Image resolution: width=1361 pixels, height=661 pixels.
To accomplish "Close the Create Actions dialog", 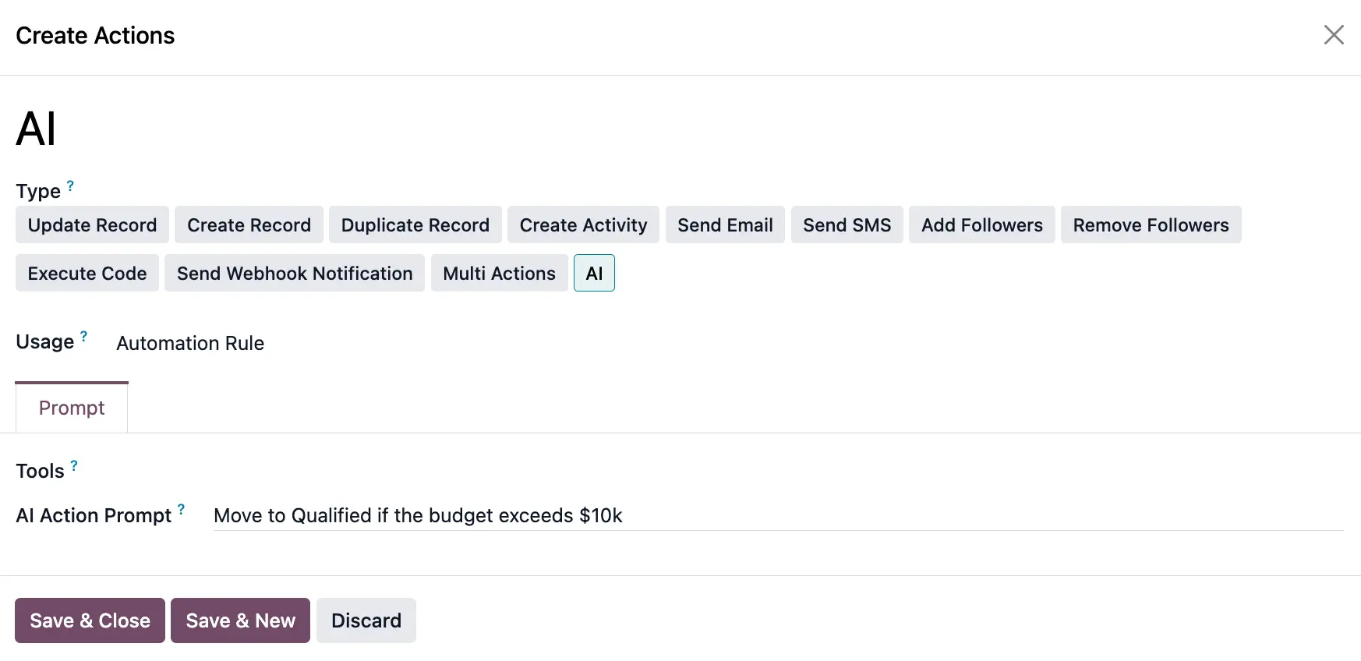I will [x=1333, y=35].
